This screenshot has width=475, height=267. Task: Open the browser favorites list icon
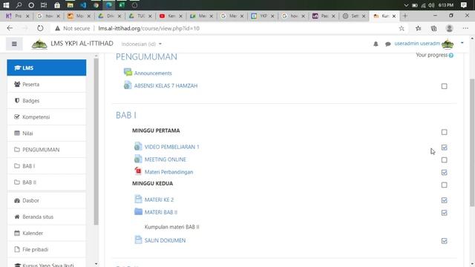419,28
